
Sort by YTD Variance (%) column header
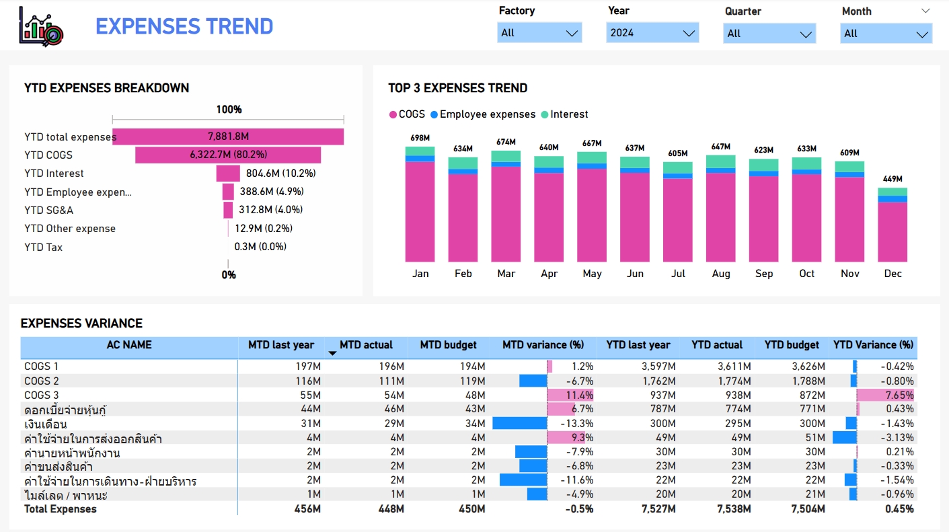(x=873, y=345)
